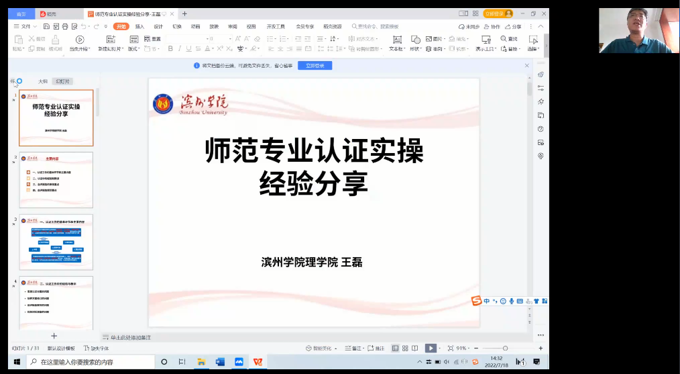Toggle Strikethrough formatting
This screenshot has width=680, height=374.
pos(199,48)
